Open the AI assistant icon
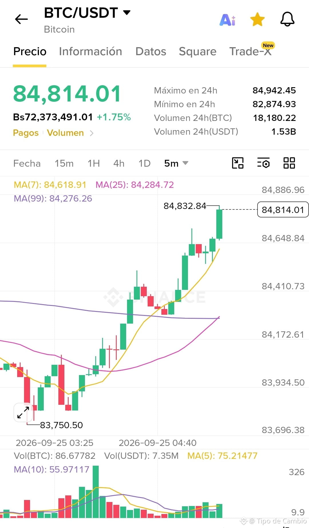 pyautogui.click(x=227, y=20)
